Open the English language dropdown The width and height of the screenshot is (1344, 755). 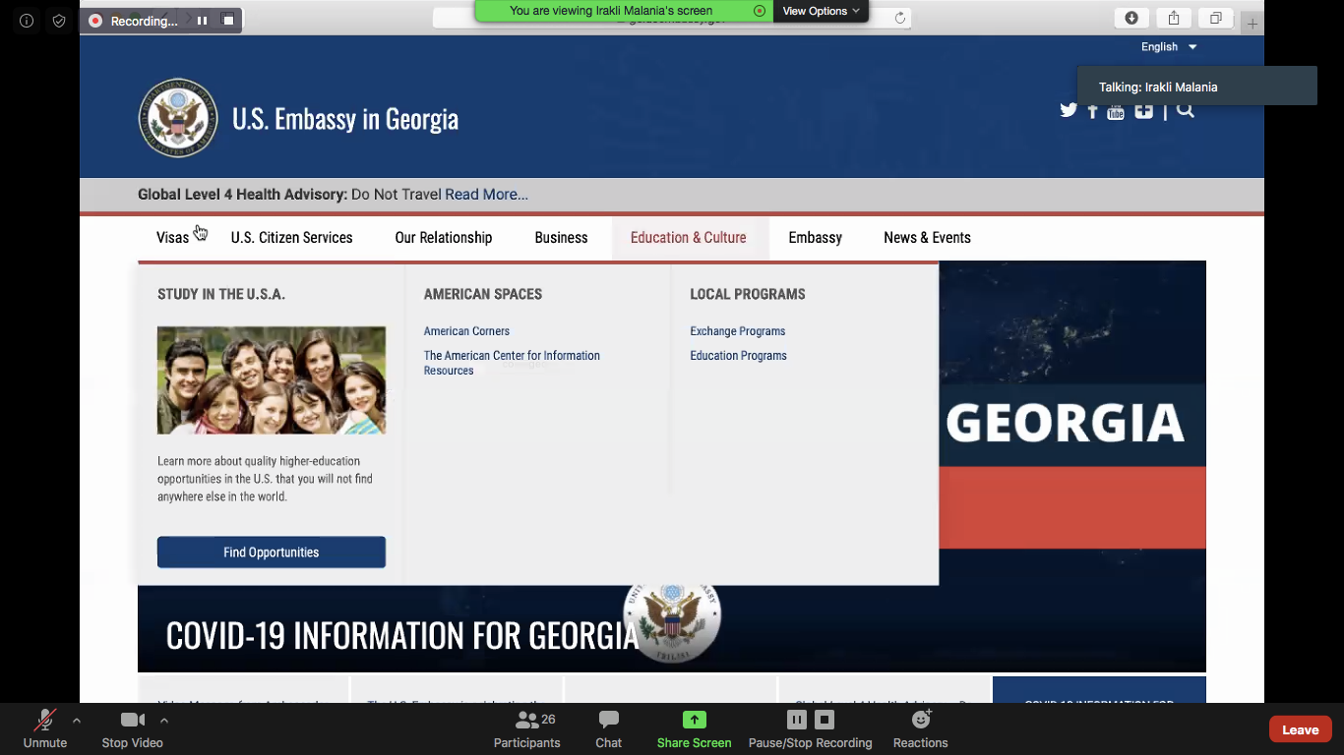[x=1169, y=47]
